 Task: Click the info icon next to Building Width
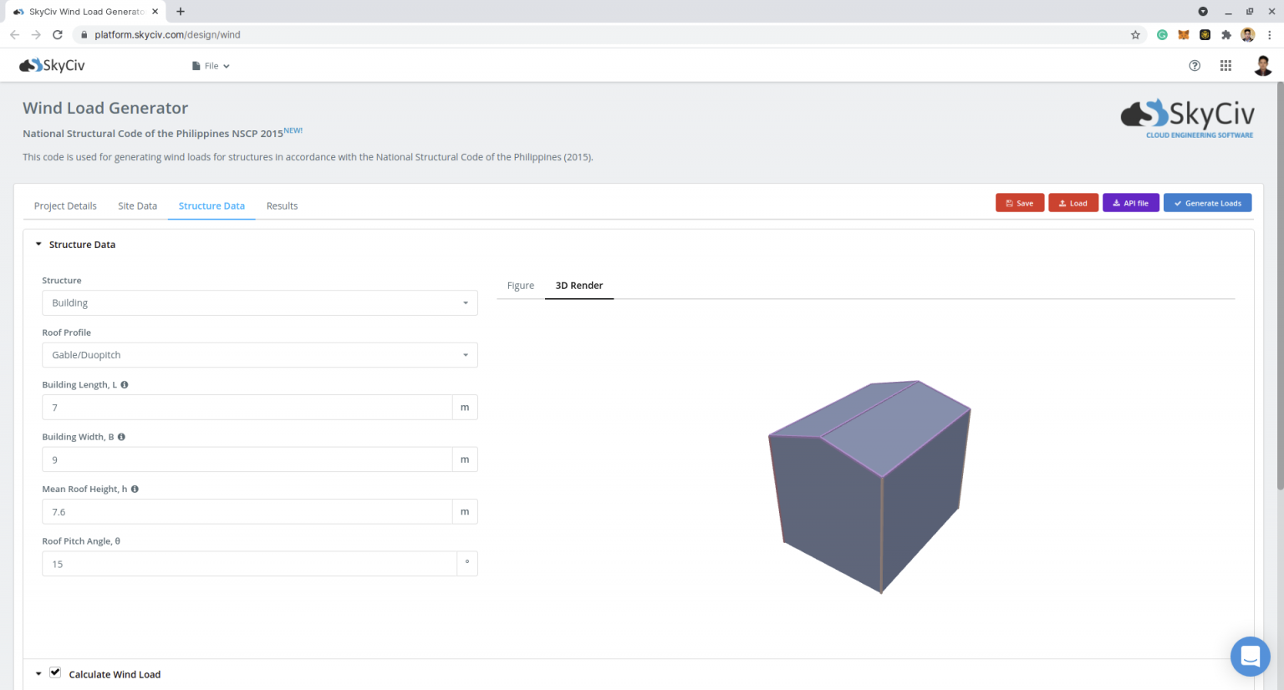click(121, 437)
